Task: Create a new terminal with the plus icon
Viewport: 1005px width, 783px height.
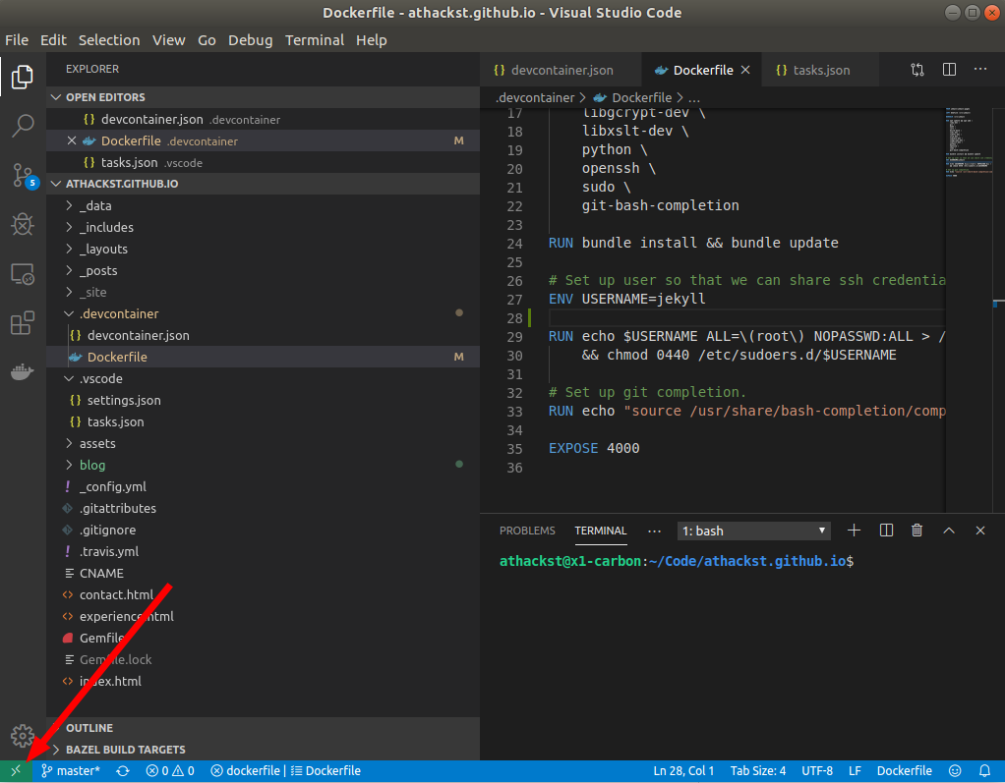Action: point(854,531)
